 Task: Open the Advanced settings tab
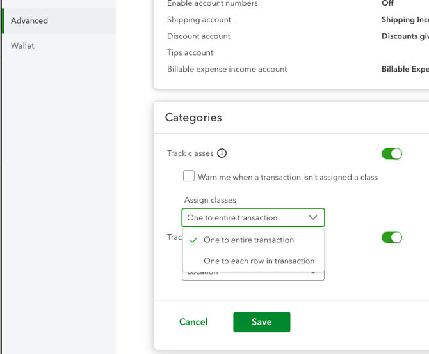[x=58, y=20]
